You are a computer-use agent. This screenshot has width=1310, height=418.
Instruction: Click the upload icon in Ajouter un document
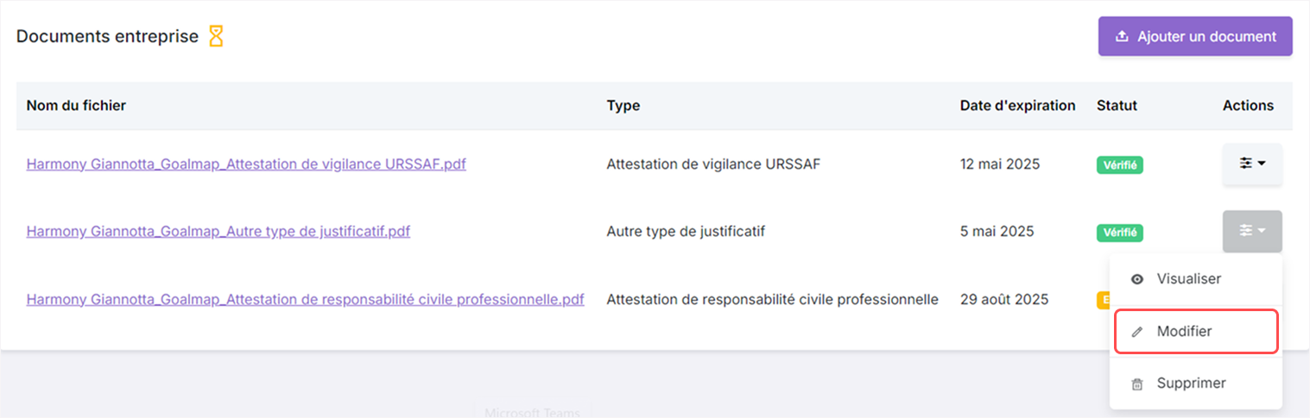click(x=1122, y=36)
